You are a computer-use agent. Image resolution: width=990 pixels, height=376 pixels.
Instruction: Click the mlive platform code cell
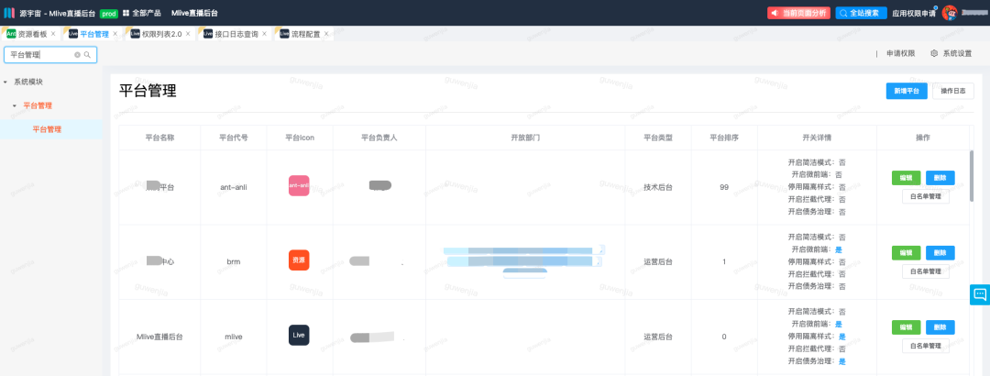234,337
